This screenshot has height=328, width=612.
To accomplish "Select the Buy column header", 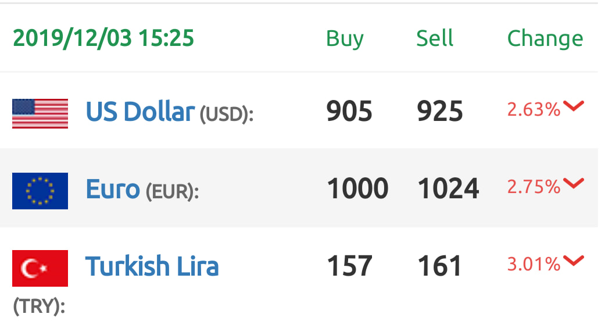I will click(345, 39).
